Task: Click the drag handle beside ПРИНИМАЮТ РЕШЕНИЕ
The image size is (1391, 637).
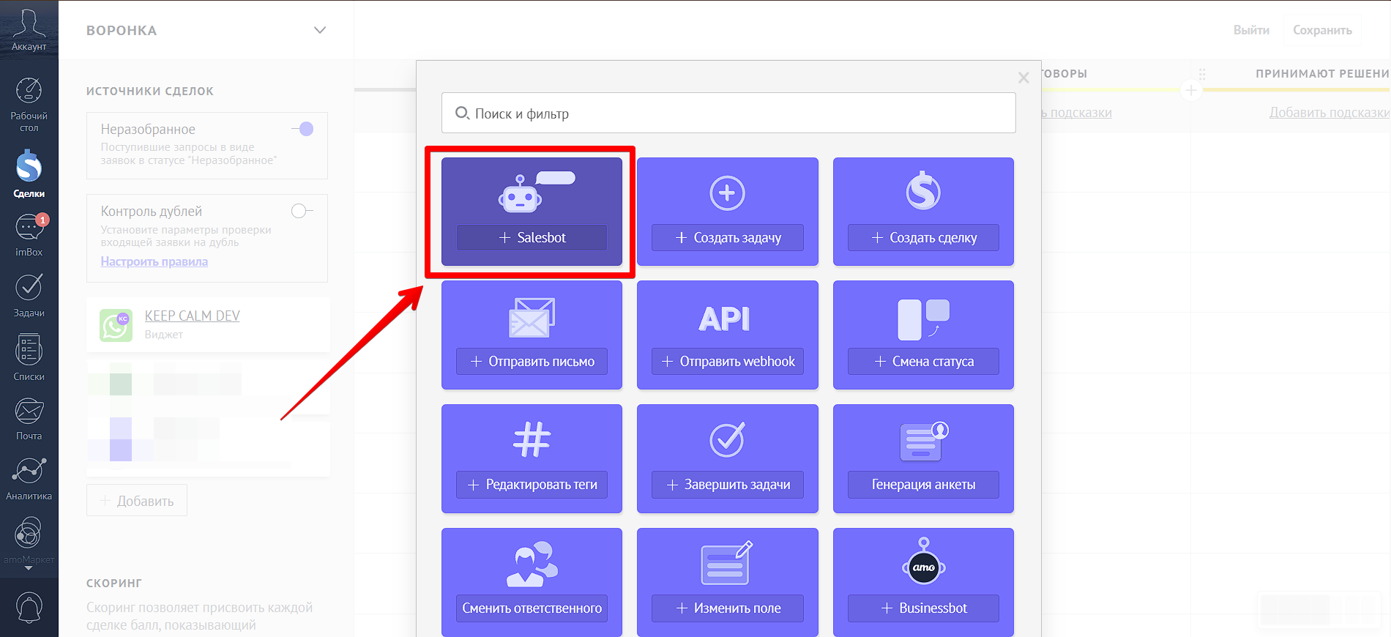Action: [x=1202, y=74]
